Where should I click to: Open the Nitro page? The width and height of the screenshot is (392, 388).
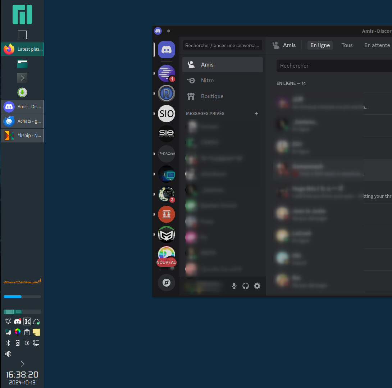pyautogui.click(x=207, y=81)
